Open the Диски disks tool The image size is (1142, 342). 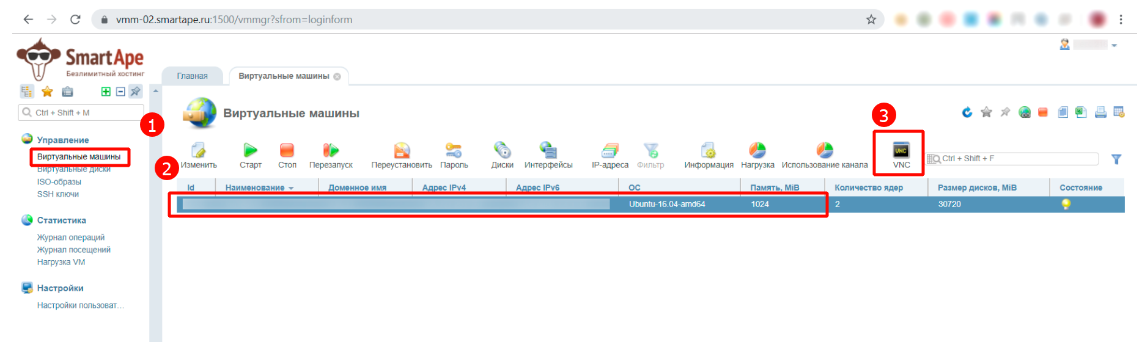(x=502, y=150)
